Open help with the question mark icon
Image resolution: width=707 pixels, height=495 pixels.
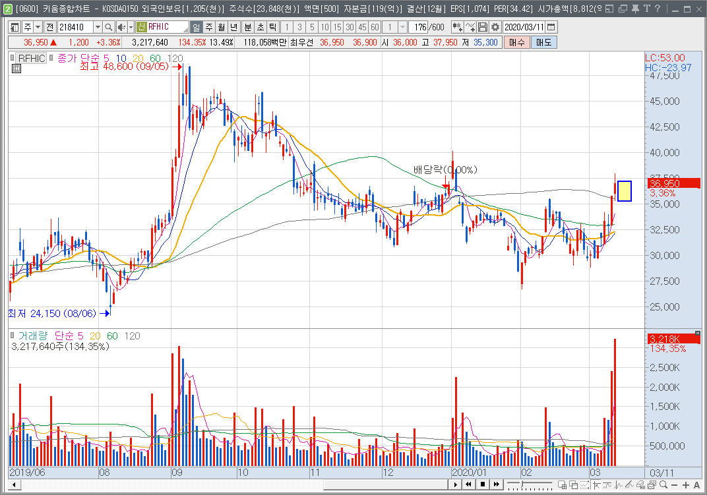point(658,9)
